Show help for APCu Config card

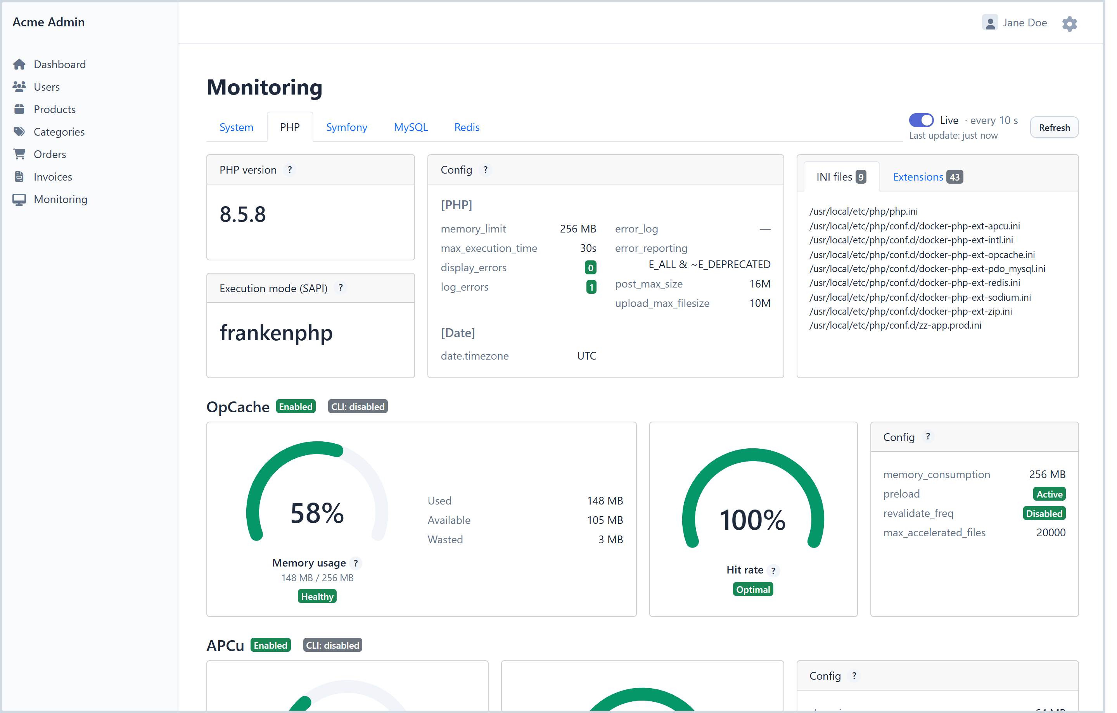854,676
